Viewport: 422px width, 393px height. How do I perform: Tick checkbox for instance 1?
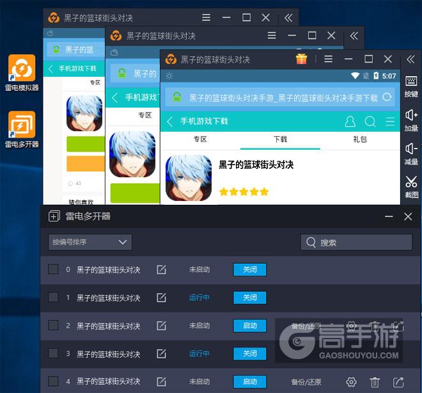(x=53, y=297)
